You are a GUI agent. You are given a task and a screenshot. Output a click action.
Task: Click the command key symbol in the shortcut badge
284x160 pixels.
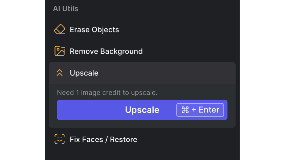pos(185,110)
